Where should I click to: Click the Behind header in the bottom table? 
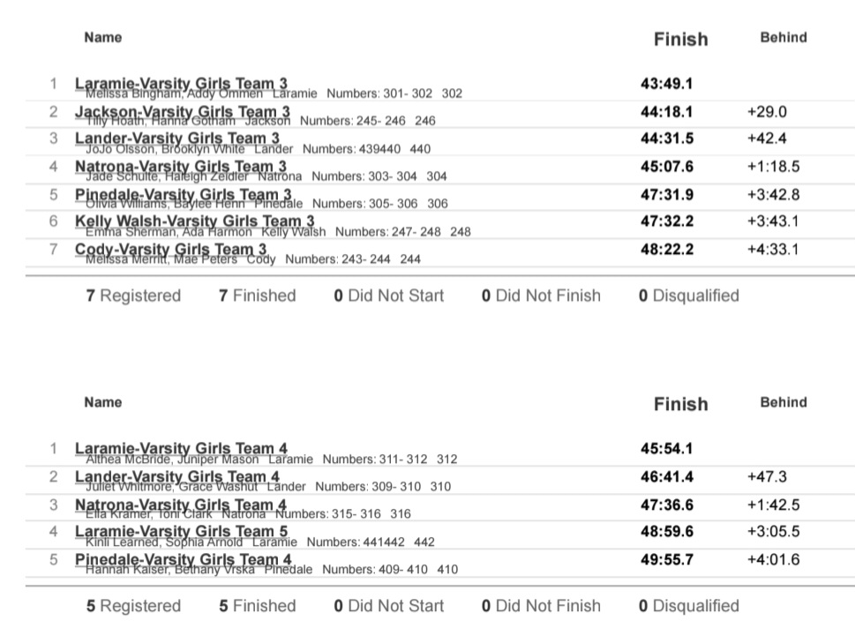pyautogui.click(x=784, y=402)
